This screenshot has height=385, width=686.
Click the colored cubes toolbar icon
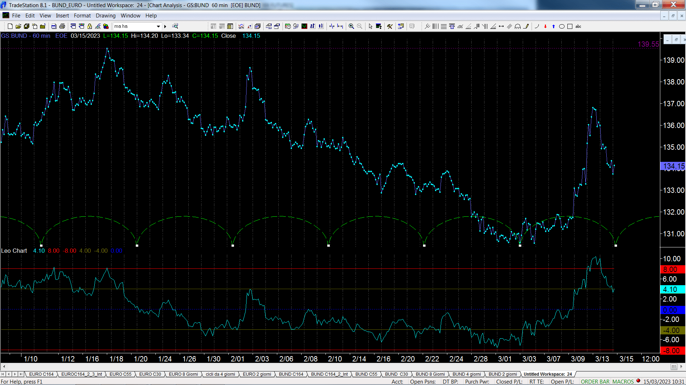[106, 26]
